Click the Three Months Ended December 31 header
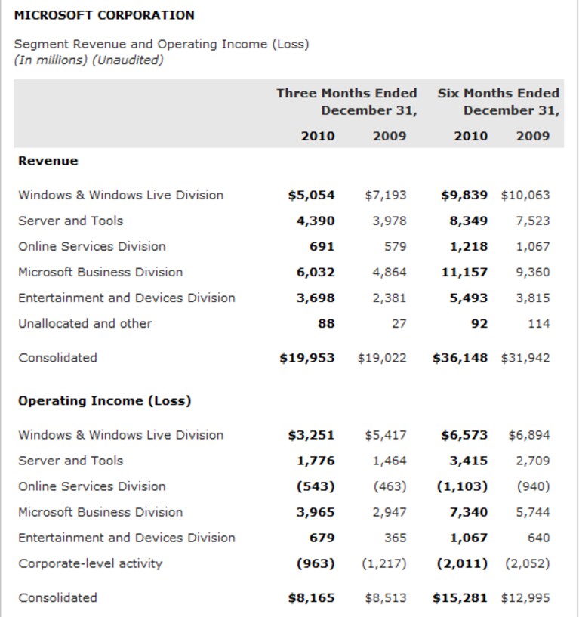Viewport: 579px width, 617px height. 346,101
